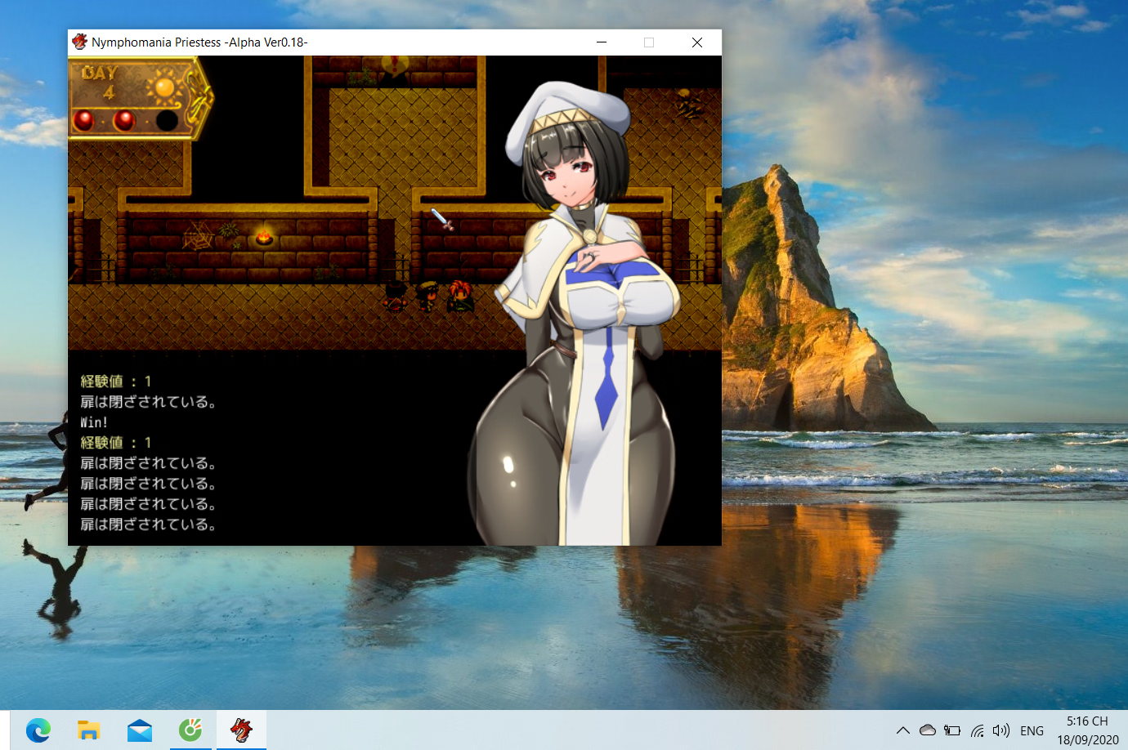Click the empty black orb on DAY panel

click(167, 121)
